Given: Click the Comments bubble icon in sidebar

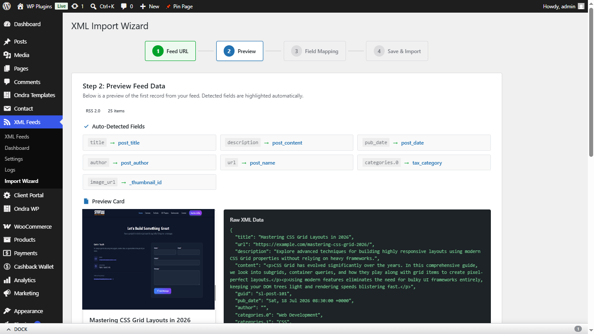Looking at the screenshot, I should (7, 82).
